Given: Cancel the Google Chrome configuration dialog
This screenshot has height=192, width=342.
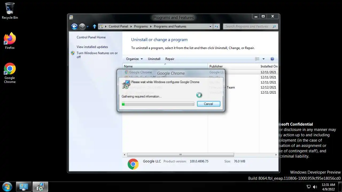Looking at the screenshot, I should point(208,104).
